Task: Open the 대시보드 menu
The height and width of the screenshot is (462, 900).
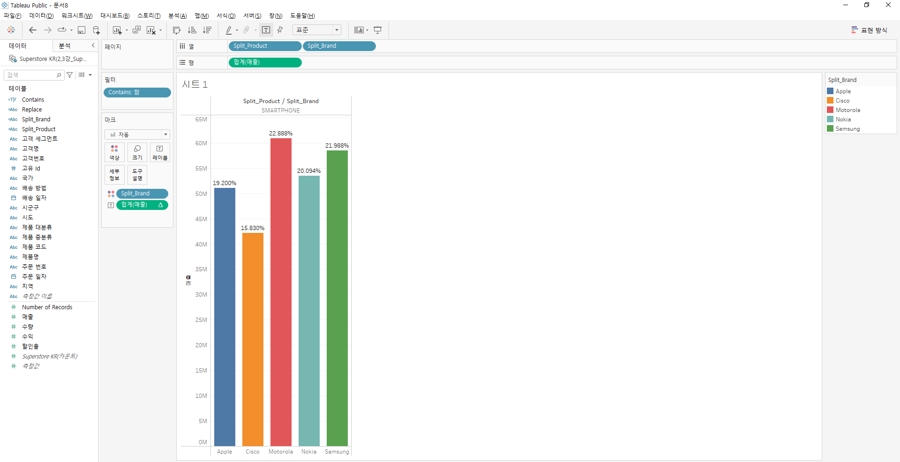Action: (x=115, y=16)
